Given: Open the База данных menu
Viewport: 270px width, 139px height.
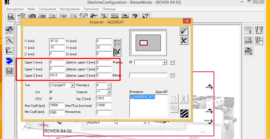Looking at the screenshot, I should (15, 9).
